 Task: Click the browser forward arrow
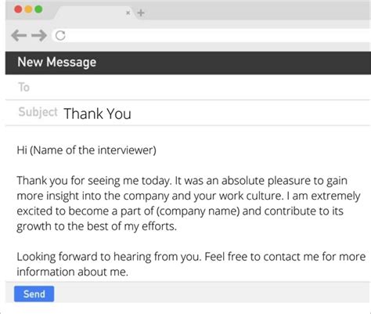(x=39, y=35)
